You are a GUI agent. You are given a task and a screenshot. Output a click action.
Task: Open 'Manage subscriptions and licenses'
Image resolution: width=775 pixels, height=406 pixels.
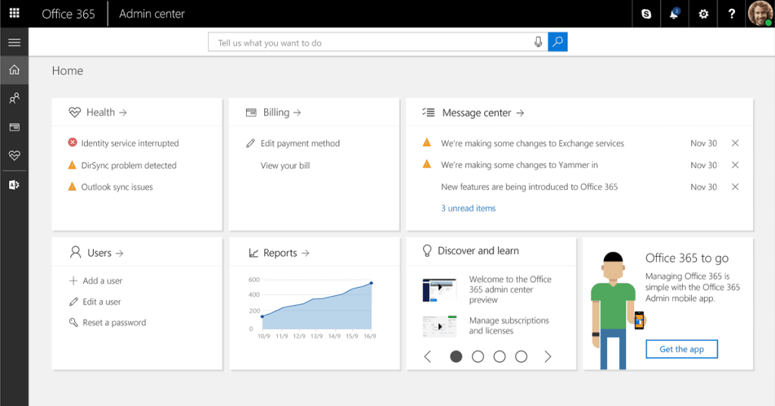(509, 326)
